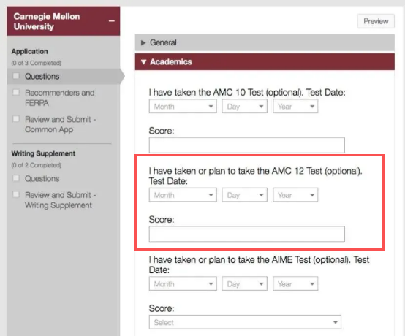Image resolution: width=405 pixels, height=336 pixels.
Task: Open Writing Supplement Questions link
Action: tap(42, 178)
